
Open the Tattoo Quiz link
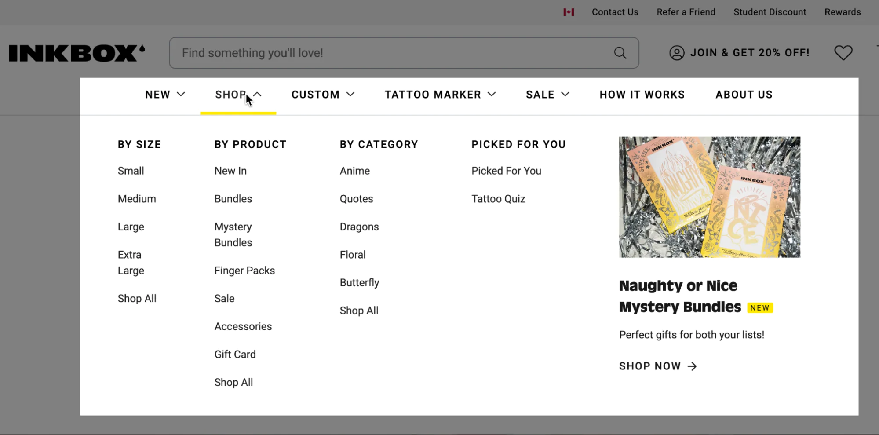pyautogui.click(x=498, y=199)
